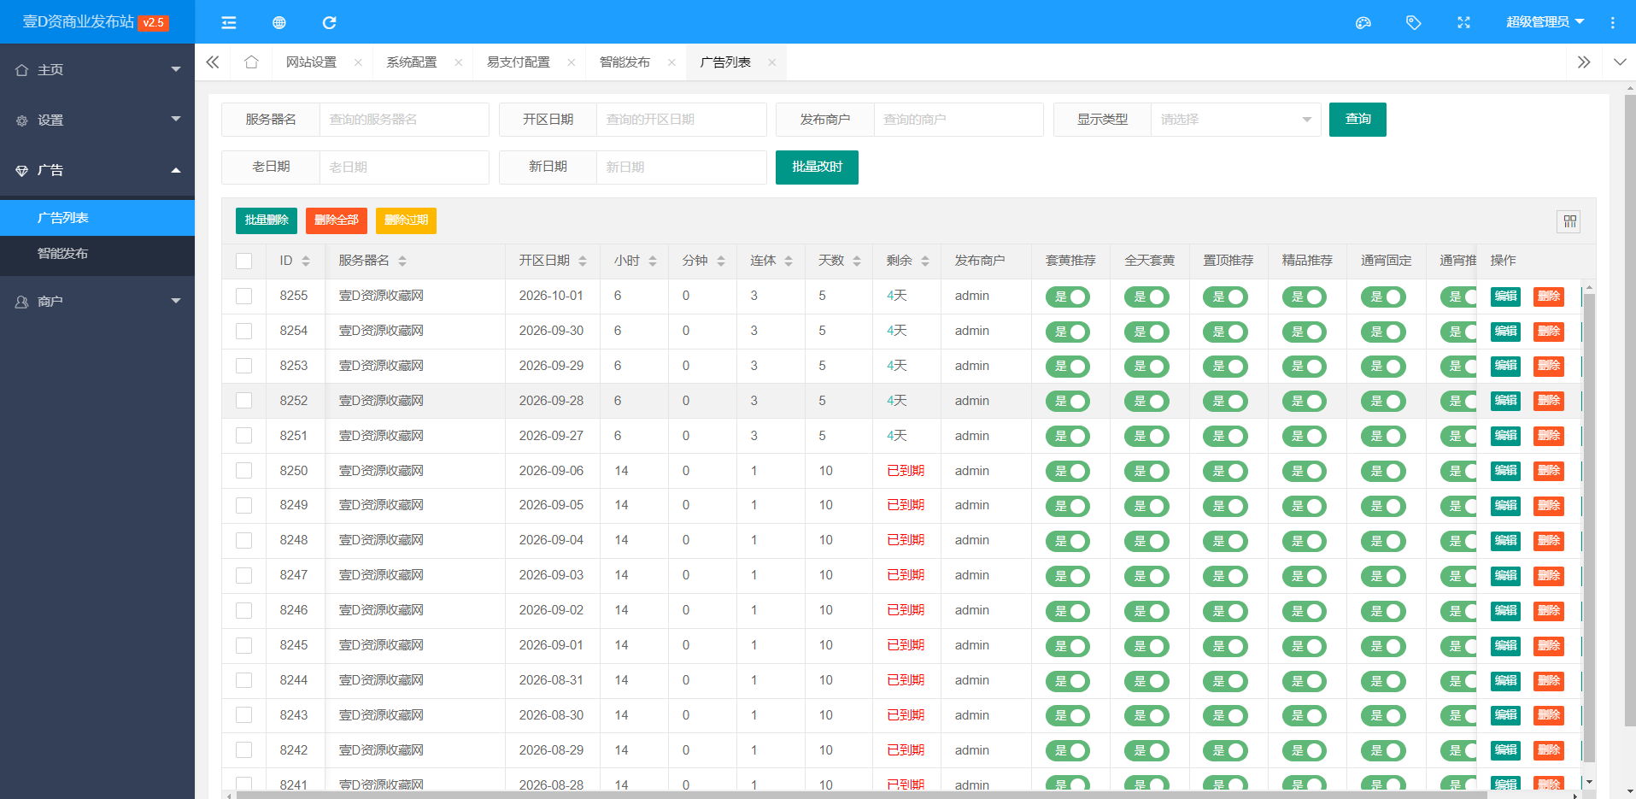The width and height of the screenshot is (1636, 799).
Task: Focus the 服务器名 search input
Action: coord(403,120)
